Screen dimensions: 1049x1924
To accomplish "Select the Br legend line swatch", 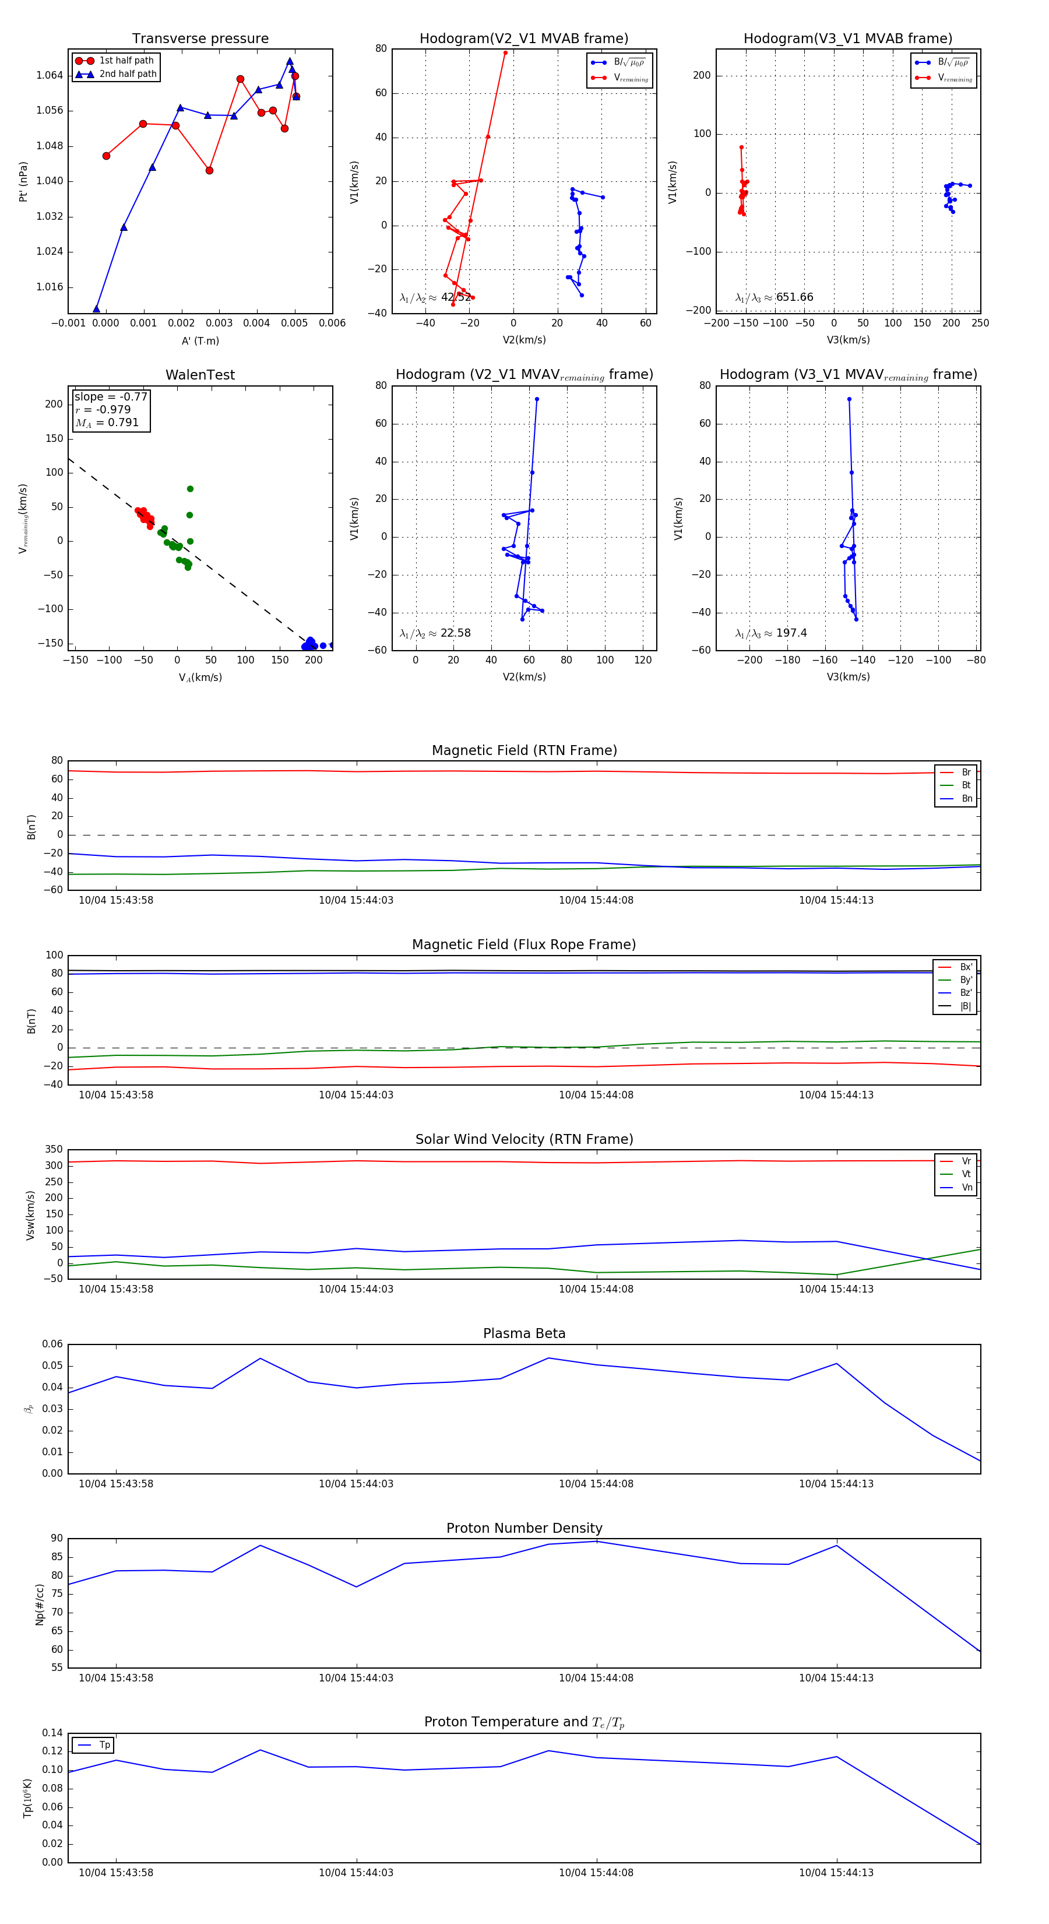I will click(946, 773).
